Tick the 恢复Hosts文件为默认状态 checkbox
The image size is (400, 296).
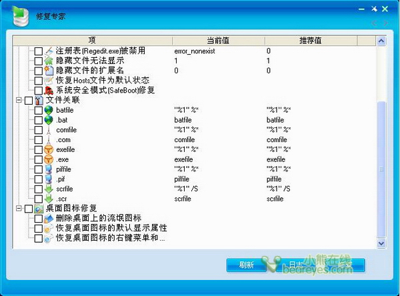[39, 81]
